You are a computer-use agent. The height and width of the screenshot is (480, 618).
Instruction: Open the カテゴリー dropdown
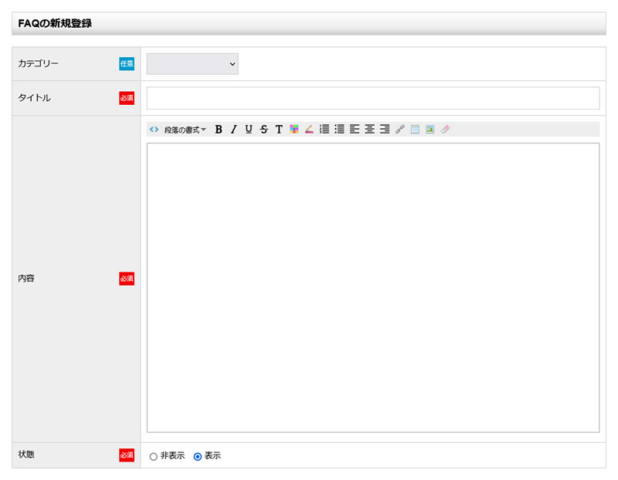192,64
